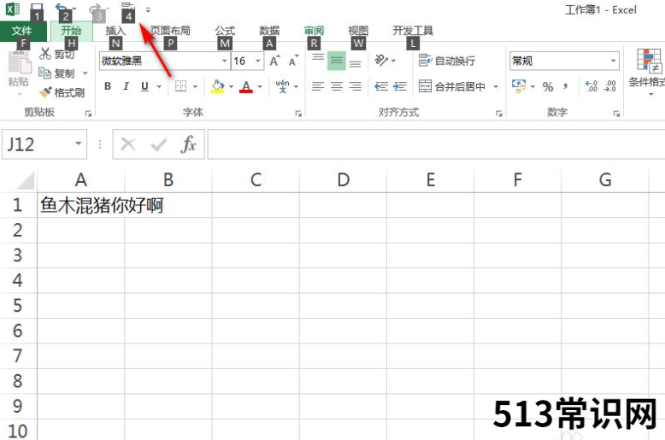This screenshot has height=440, width=665.
Task: Open the font name box 微软雅黑
Action: [x=165, y=61]
